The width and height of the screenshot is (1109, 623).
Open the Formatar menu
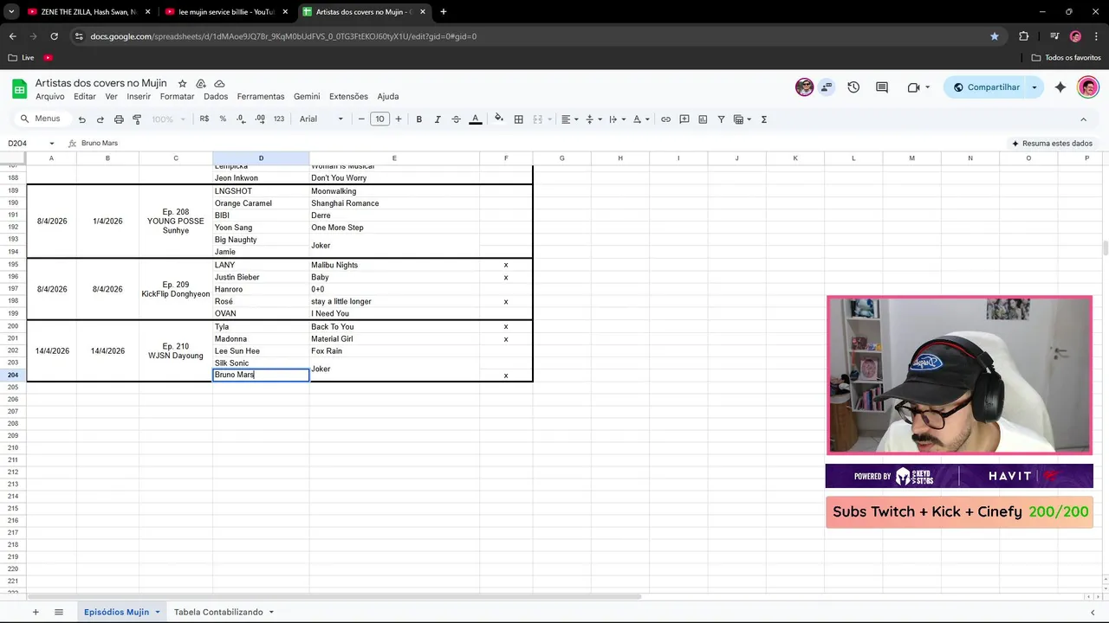177,97
